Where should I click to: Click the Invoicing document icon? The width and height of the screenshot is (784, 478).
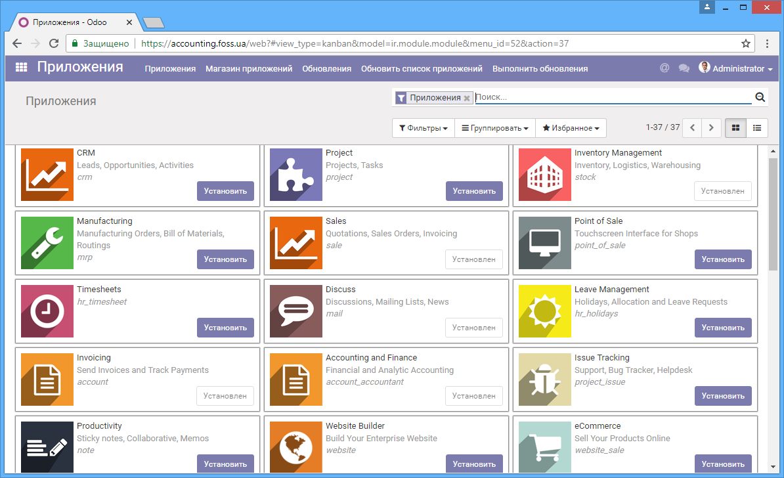47,380
